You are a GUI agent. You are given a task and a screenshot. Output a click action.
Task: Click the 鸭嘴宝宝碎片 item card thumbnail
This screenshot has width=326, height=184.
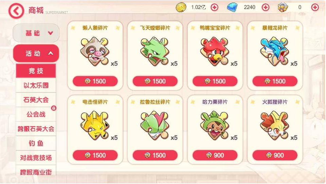215,51
